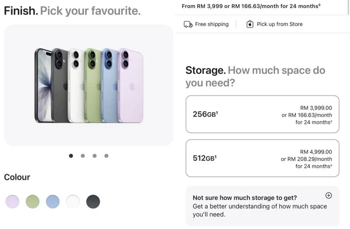This screenshot has width=350, height=229.
Task: Select the green colour swatch
Action: [32, 202]
